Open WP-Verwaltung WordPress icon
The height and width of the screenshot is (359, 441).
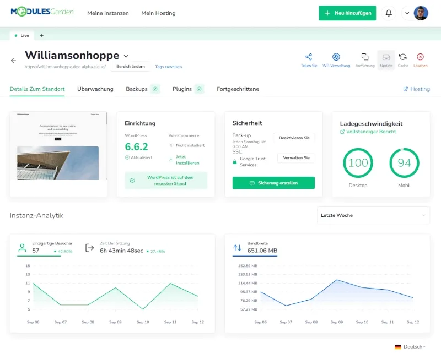click(x=336, y=57)
